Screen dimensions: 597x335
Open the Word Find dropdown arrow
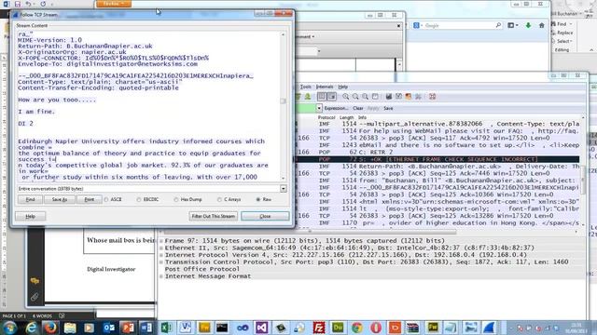[x=571, y=24]
